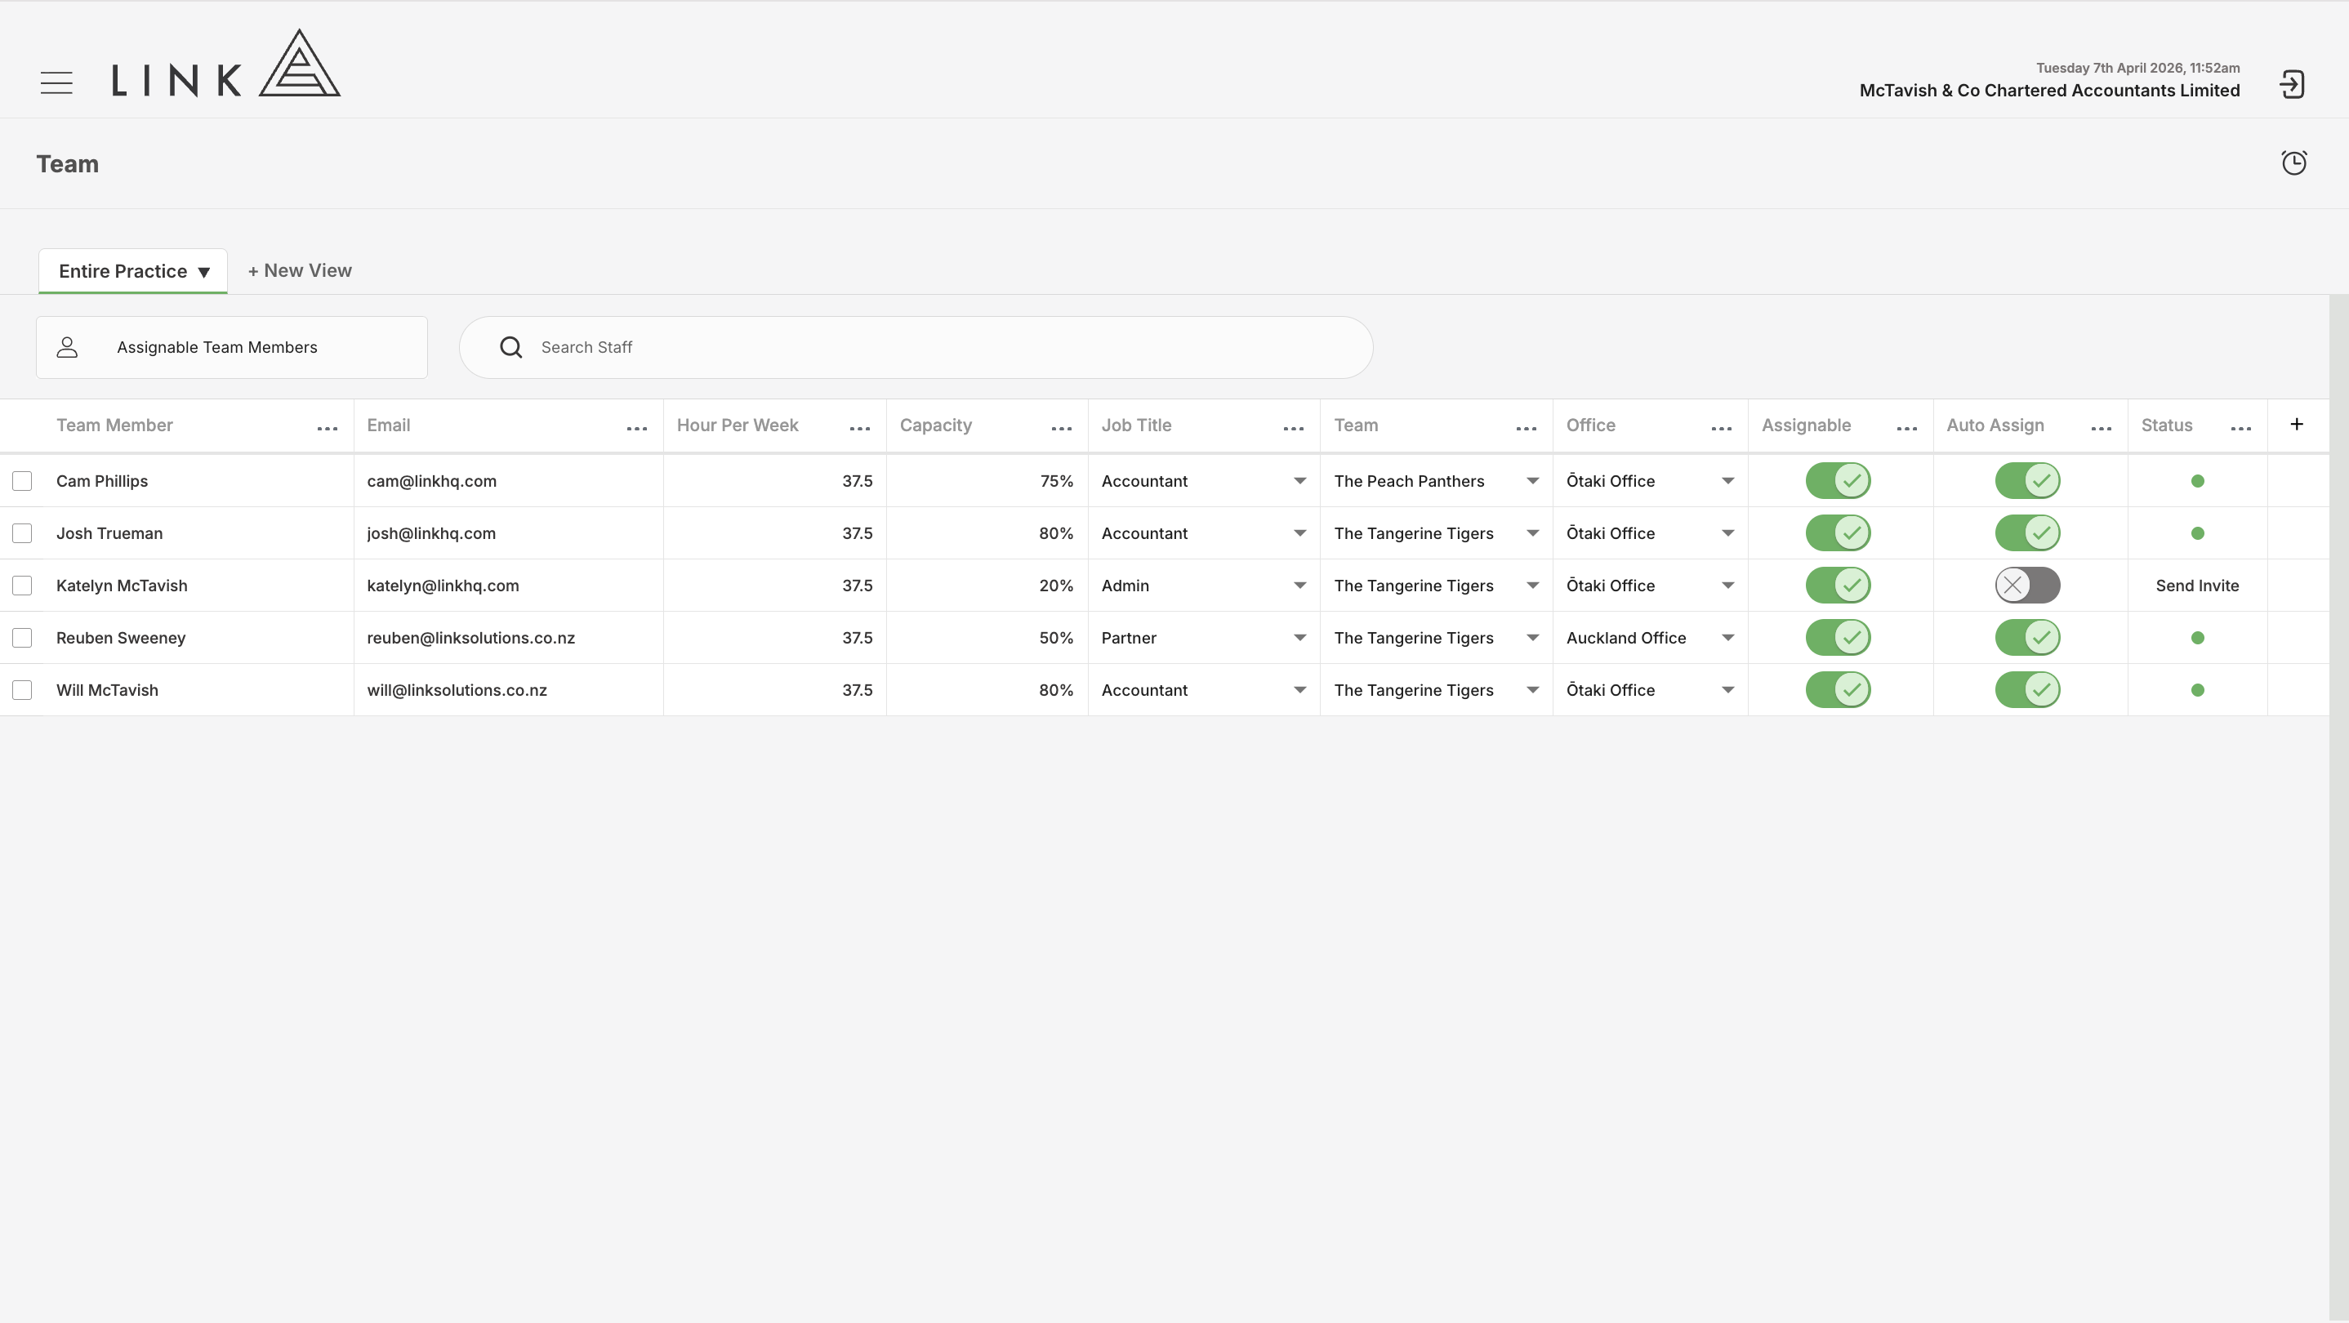Open Cam Phillips Job Title dropdown
2349x1323 pixels.
pyautogui.click(x=1299, y=480)
